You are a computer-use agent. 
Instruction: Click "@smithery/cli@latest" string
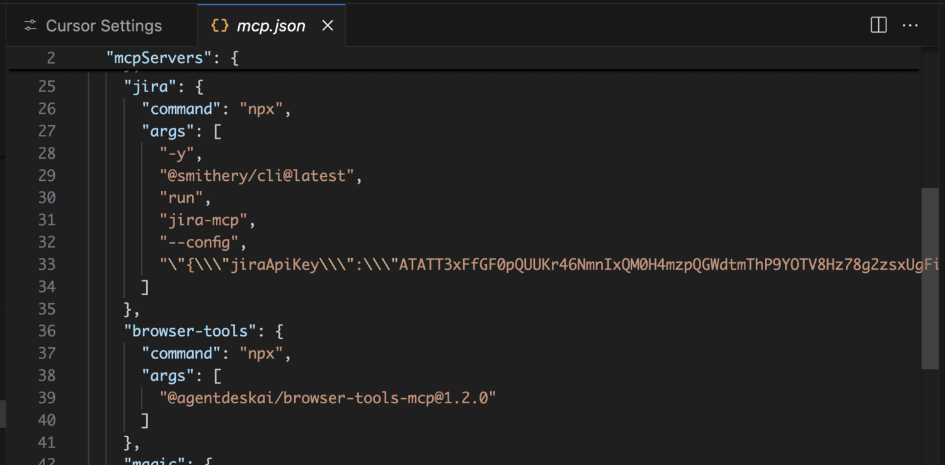[257, 175]
